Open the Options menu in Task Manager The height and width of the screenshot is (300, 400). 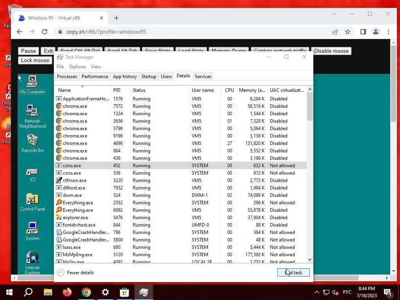(77, 66)
